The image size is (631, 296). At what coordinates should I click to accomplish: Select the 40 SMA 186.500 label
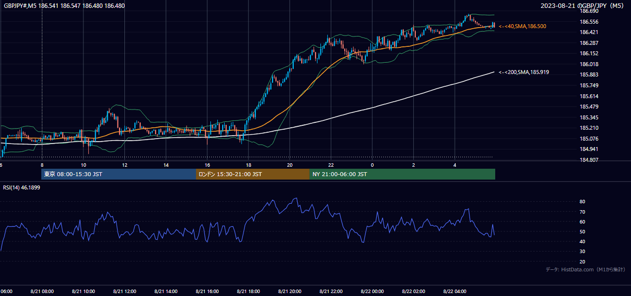coord(522,26)
